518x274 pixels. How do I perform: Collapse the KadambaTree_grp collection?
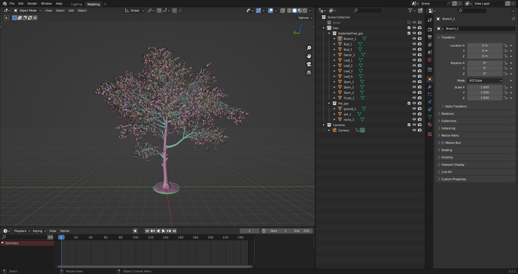coord(329,33)
